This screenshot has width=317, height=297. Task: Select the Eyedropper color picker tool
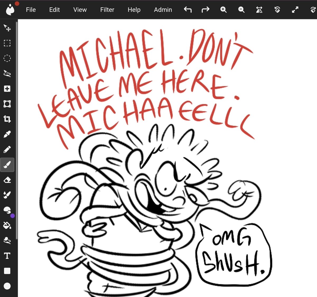[x=7, y=134]
